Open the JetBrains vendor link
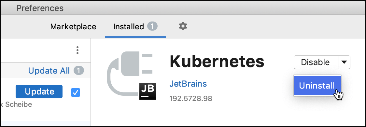The width and height of the screenshot is (366, 127). (x=188, y=84)
